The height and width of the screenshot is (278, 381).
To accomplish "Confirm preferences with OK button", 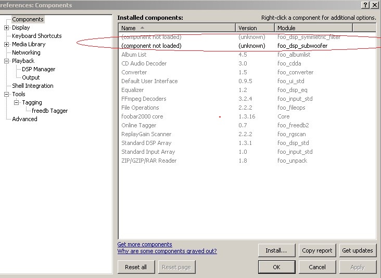I will point(276,267).
